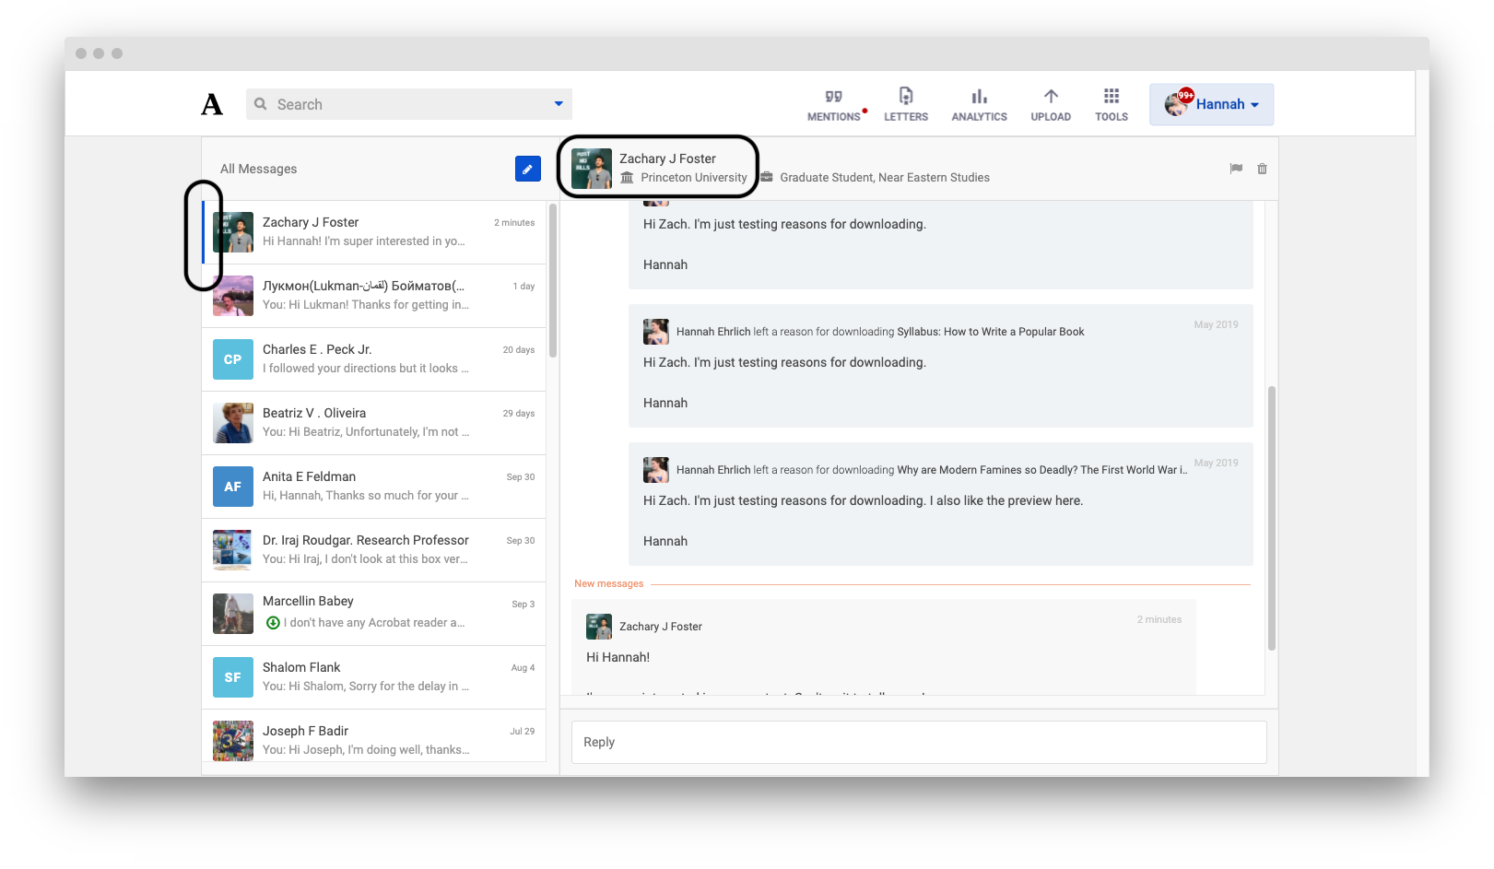
Task: Open the Syllabus: How to Write a Popular Book link
Action: (x=989, y=331)
